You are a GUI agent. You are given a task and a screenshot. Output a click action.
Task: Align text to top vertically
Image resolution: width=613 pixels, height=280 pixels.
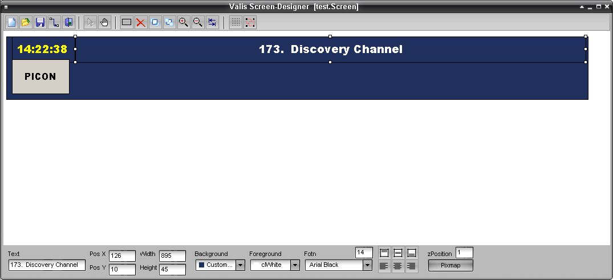point(384,253)
